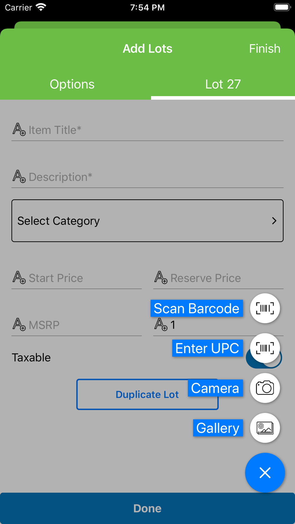
Task: Switch to the Options tab
Action: pos(72,84)
